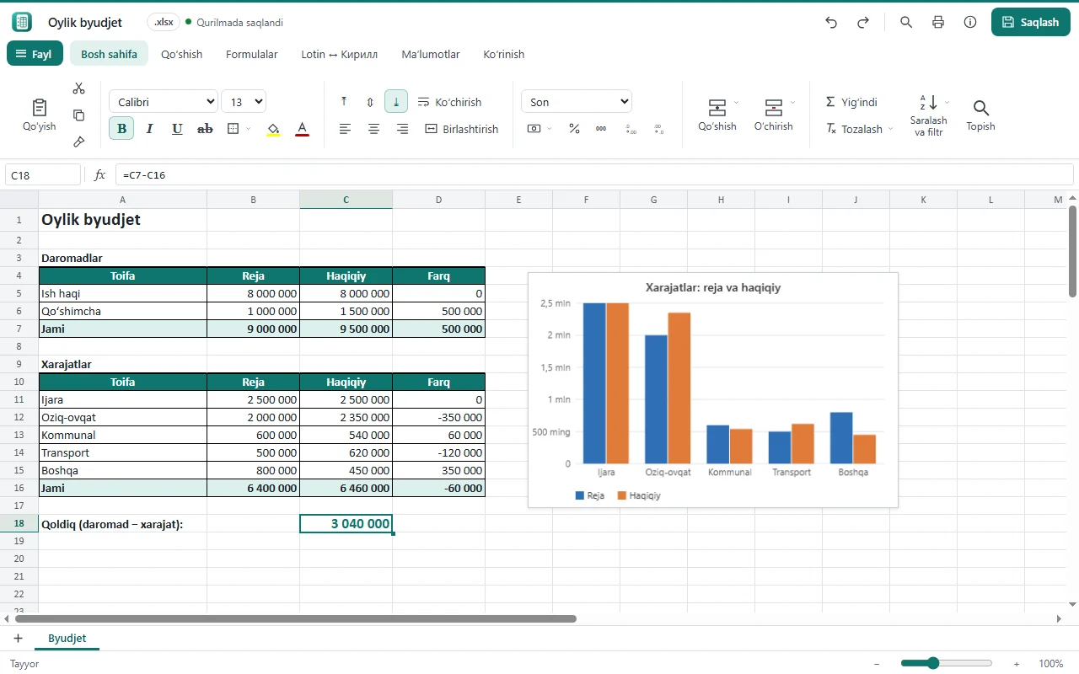This screenshot has height=674, width=1079.
Task: Click the undo arrow icon
Action: [x=831, y=23]
